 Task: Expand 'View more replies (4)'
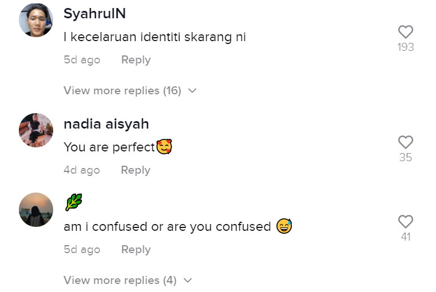(119, 280)
